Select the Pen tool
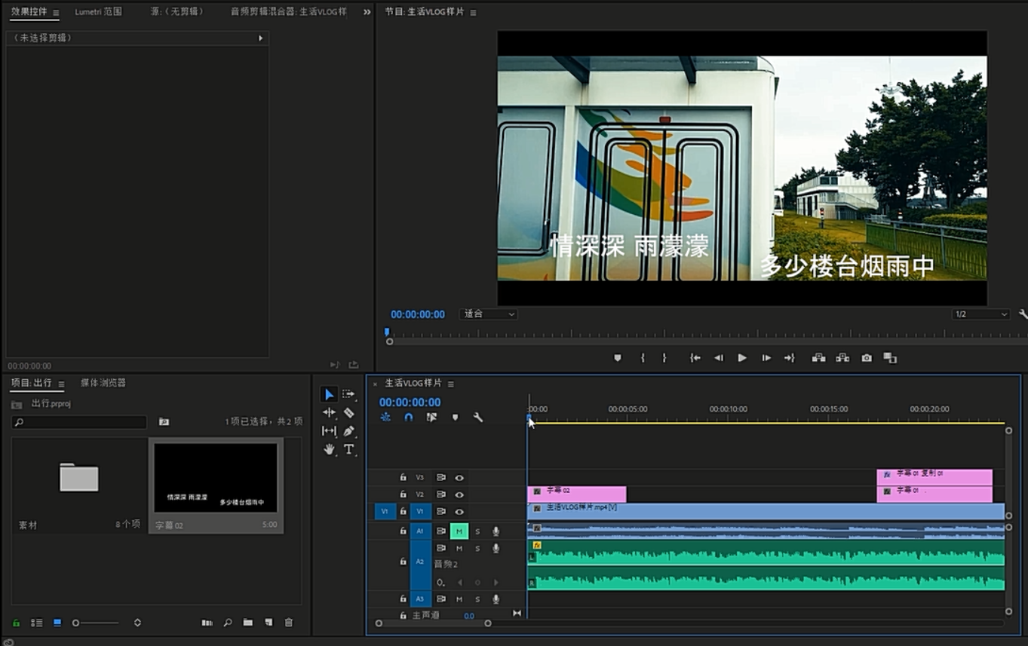Image resolution: width=1028 pixels, height=646 pixels. click(348, 430)
